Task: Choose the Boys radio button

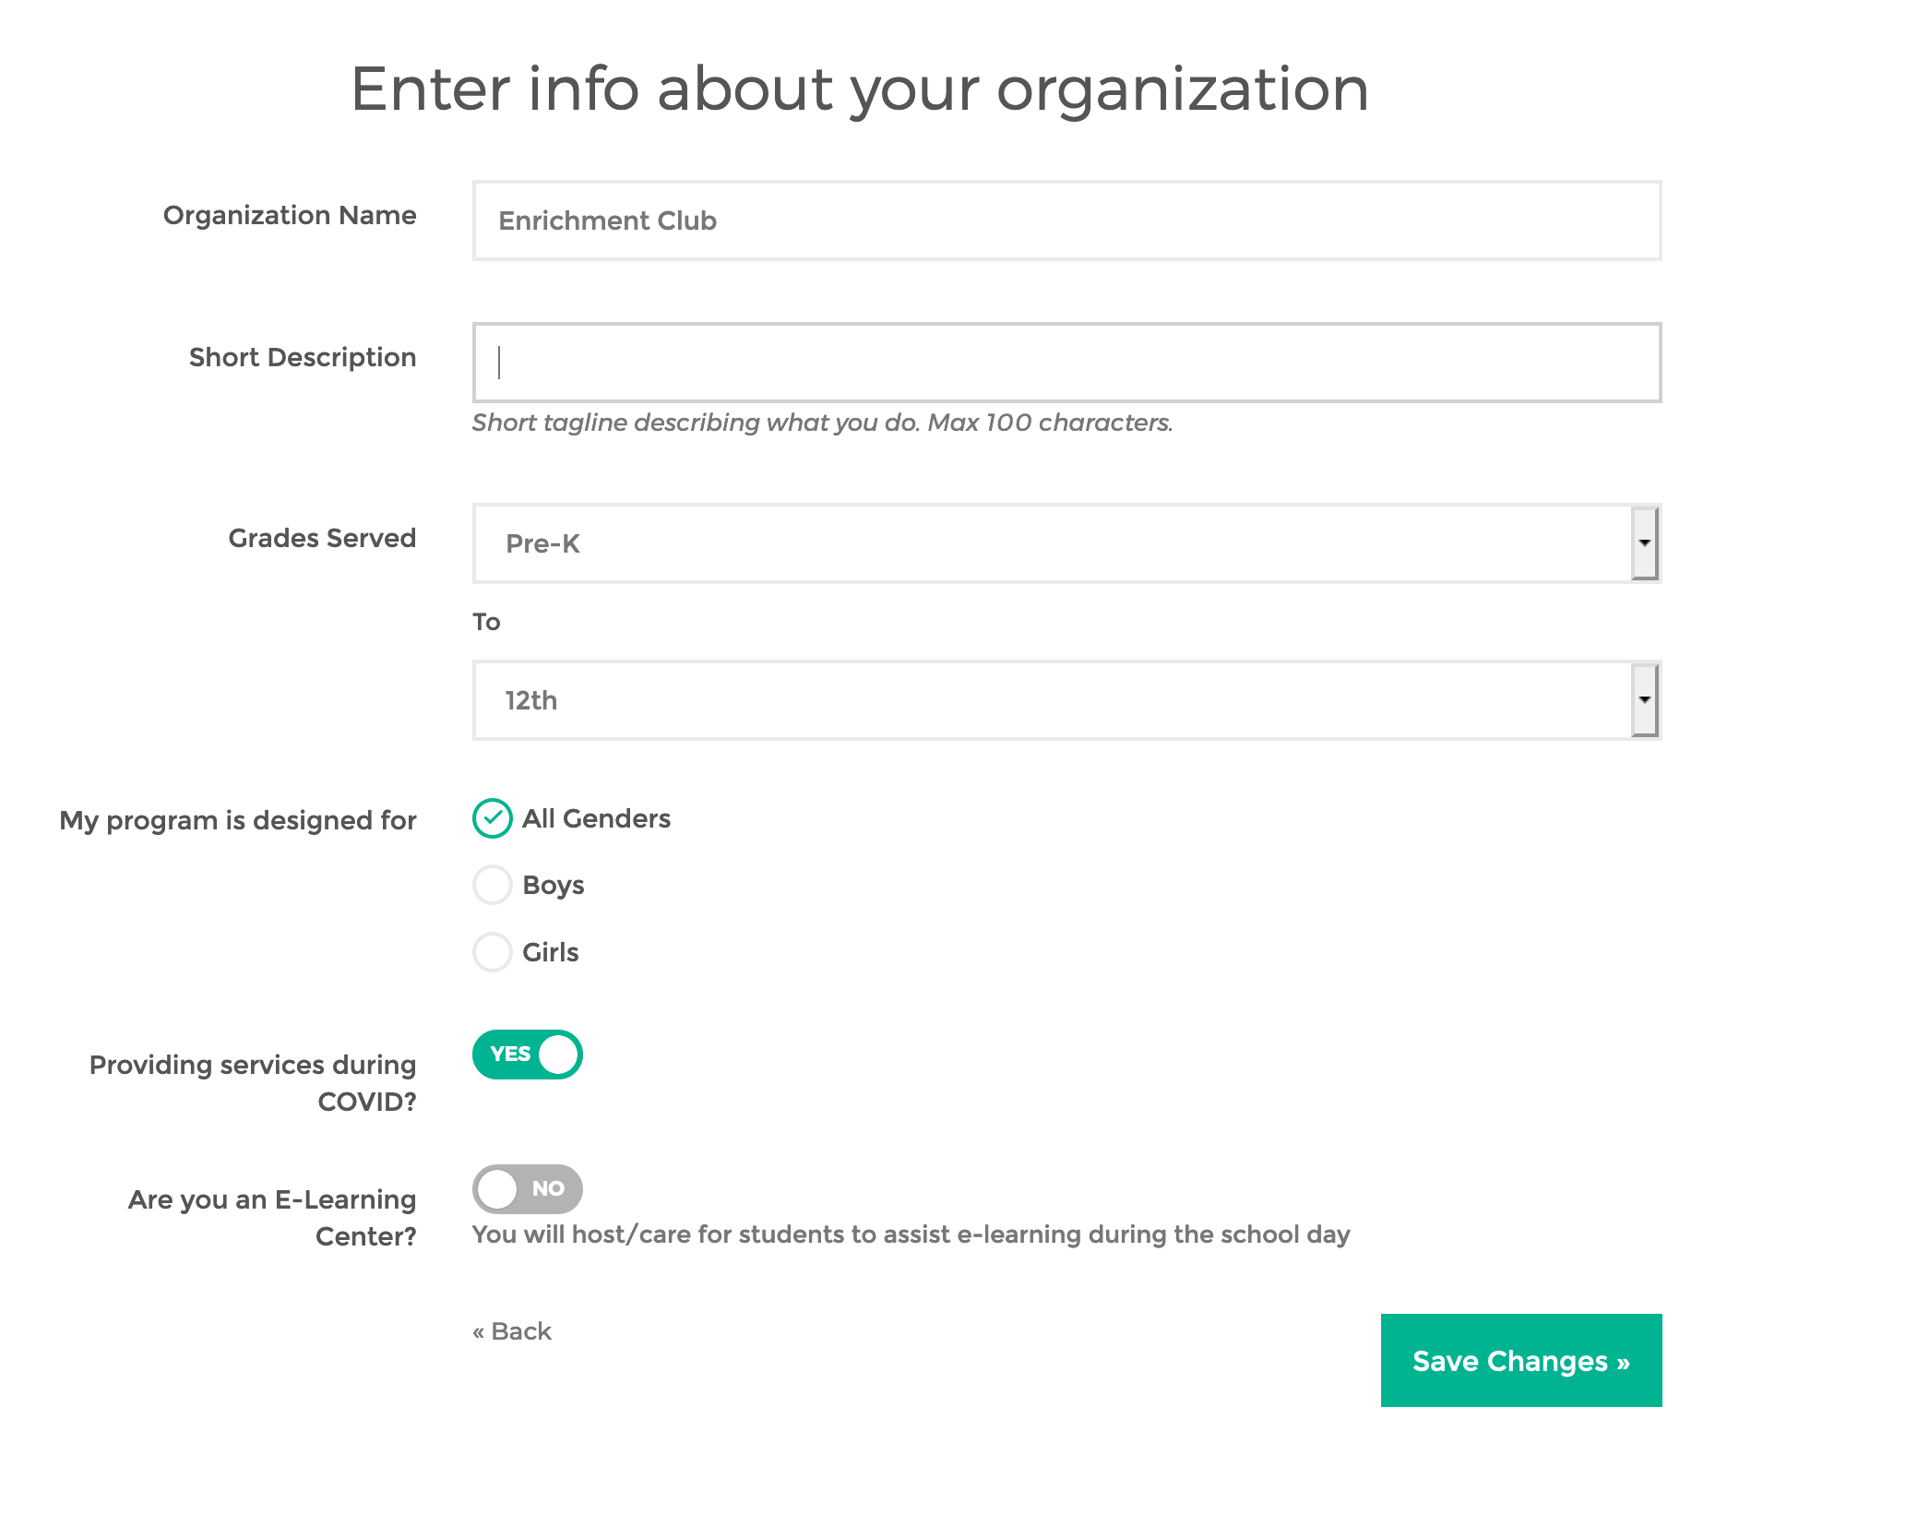Action: click(493, 885)
